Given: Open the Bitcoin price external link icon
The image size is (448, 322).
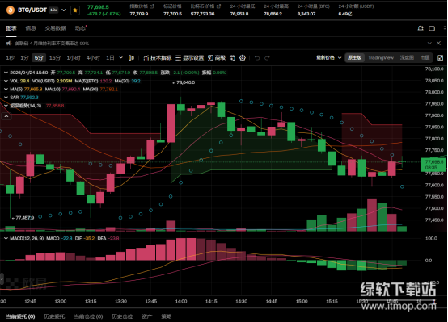Looking at the screenshot, I should pos(218,6).
